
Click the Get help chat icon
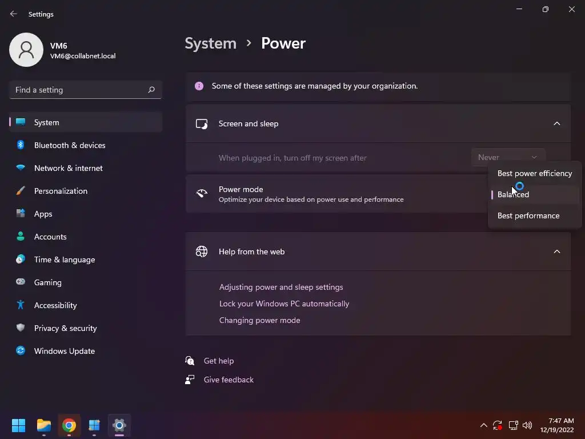click(190, 361)
